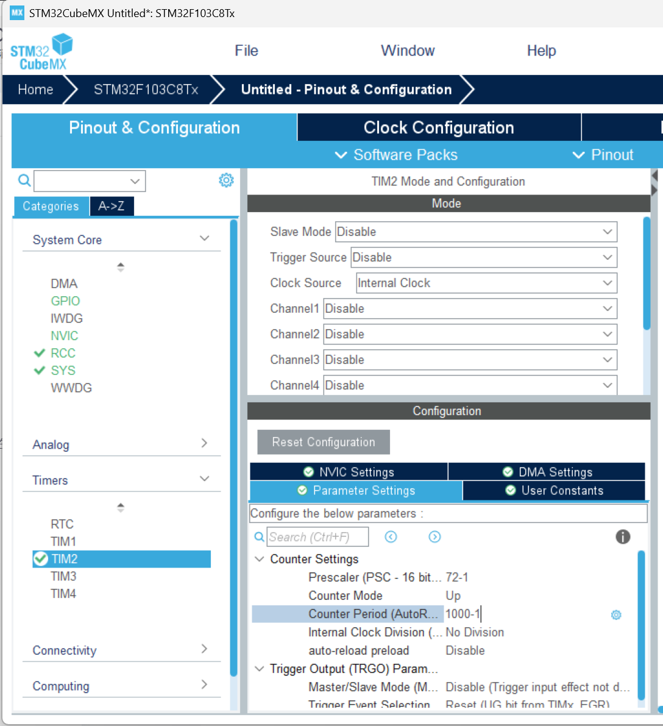Screen dimensions: 663x726
Task: Click the green check next to RCC
Action: click(40, 354)
